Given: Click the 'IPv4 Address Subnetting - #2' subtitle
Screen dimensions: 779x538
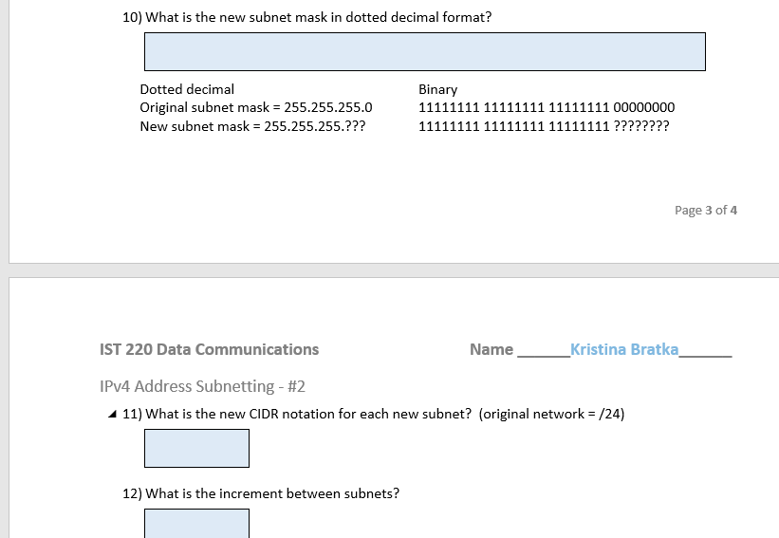Looking at the screenshot, I should [202, 386].
